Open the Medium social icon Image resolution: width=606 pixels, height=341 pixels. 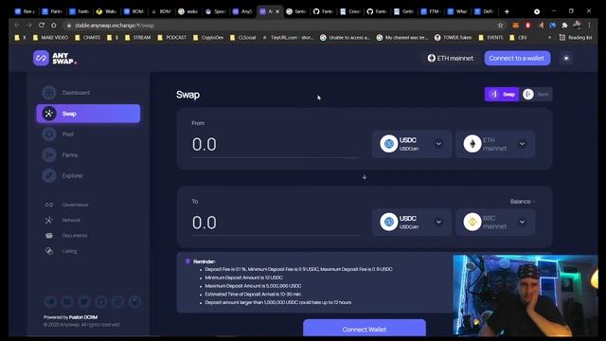(x=67, y=301)
